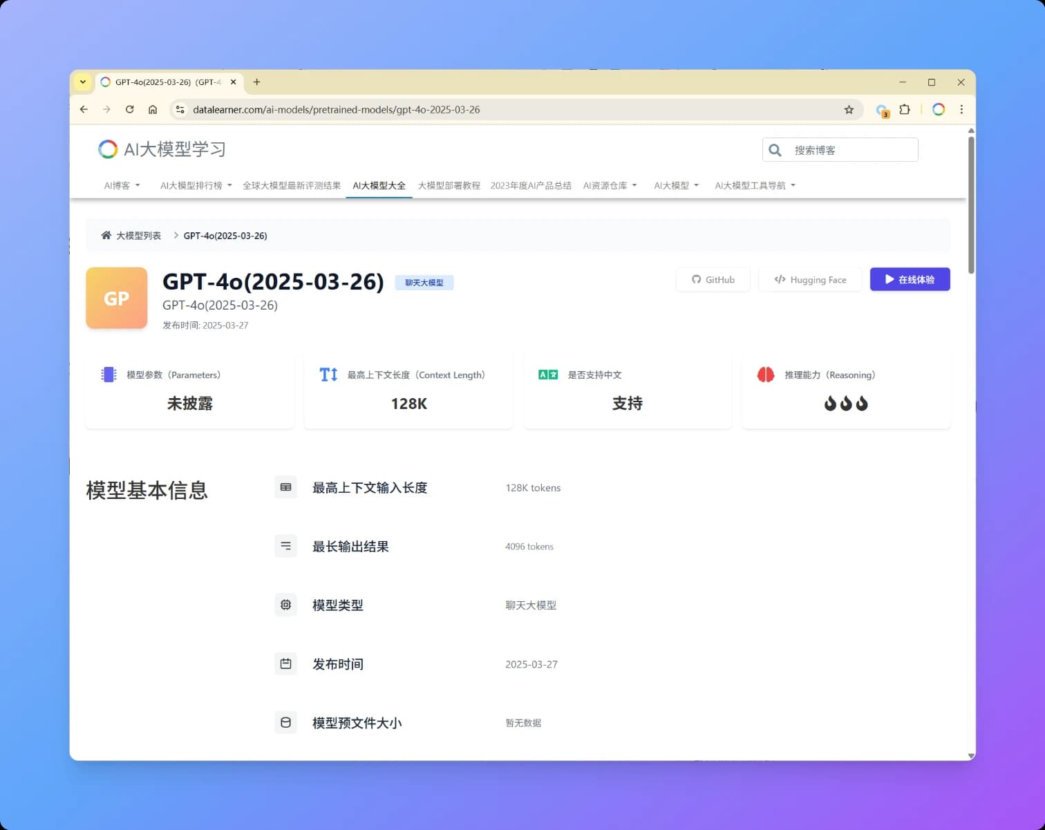This screenshot has height=830, width=1045.
Task: Click the search magnifier icon
Action: coord(775,149)
